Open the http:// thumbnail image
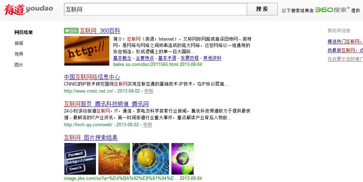Screen dimensions: 363x182 pos(87,51)
